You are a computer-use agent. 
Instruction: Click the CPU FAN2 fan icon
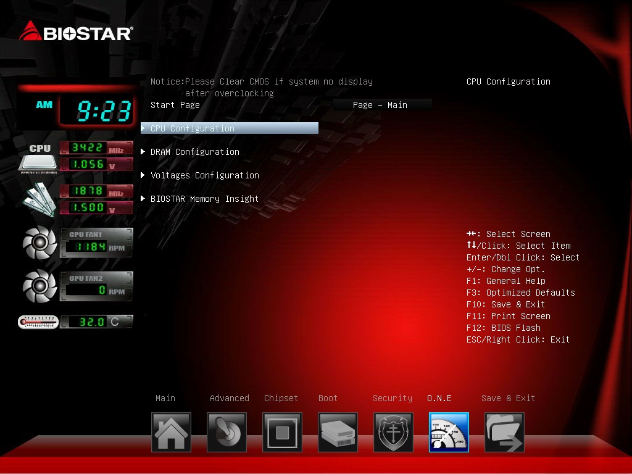[x=39, y=286]
